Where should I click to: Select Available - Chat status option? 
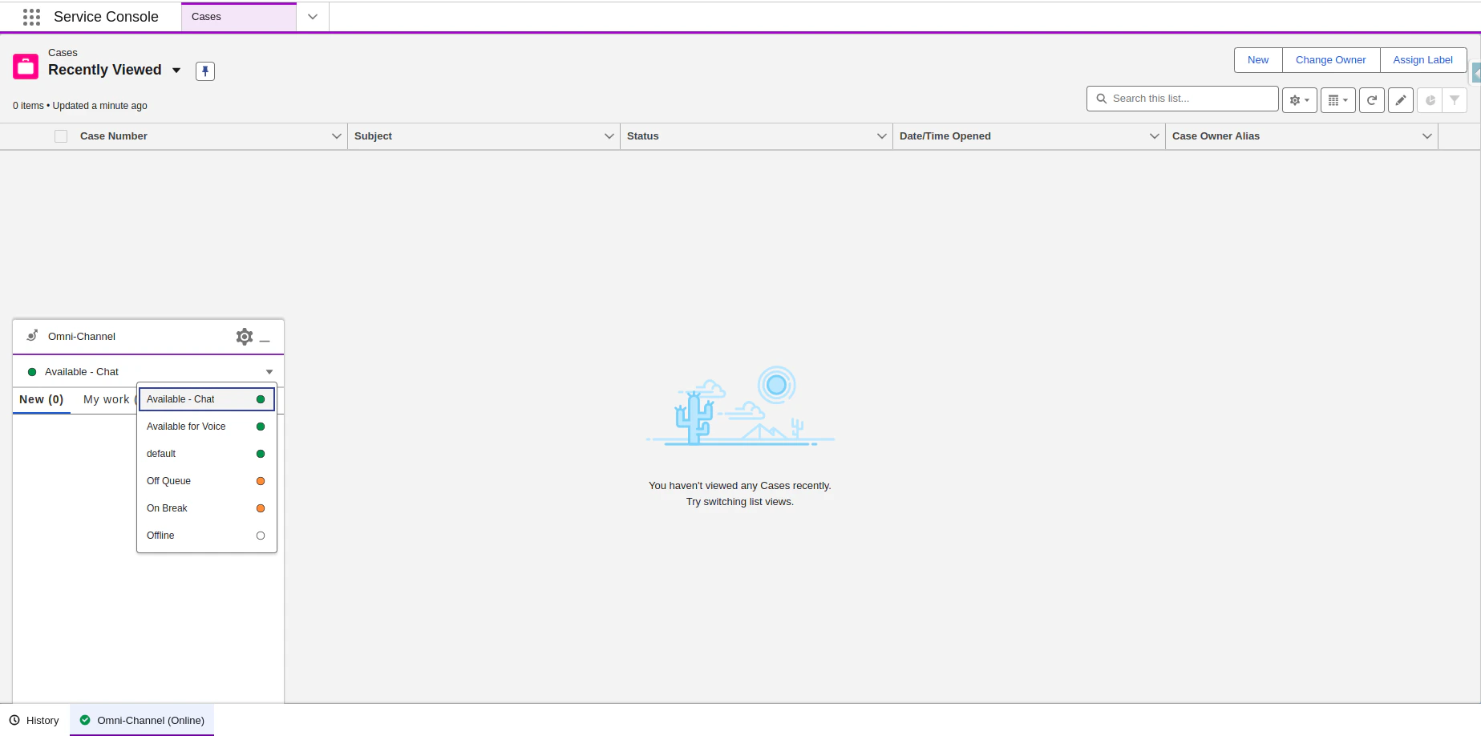pos(207,399)
